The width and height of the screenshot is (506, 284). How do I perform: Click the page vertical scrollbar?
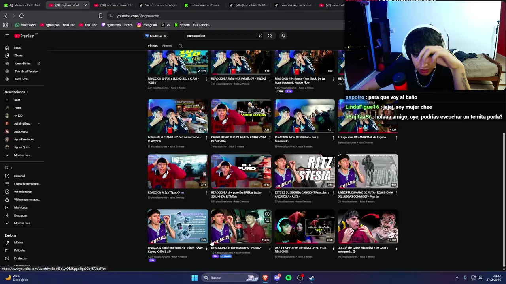[x=503, y=199]
